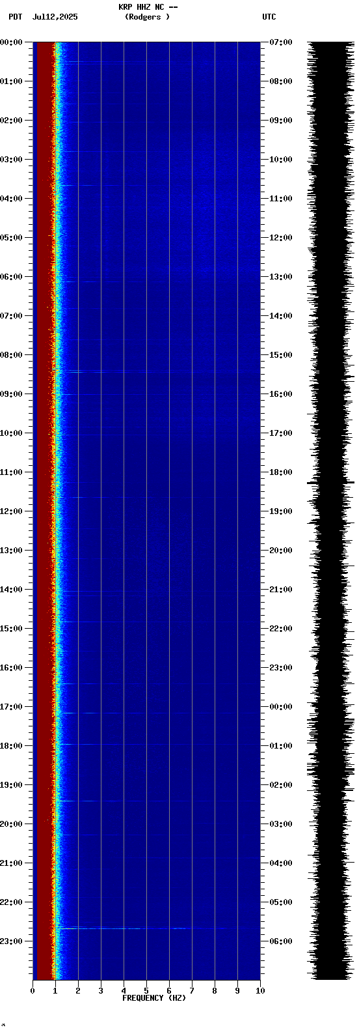359x1032 pixels.
Task: Click the 20:00 PDT time label
Action: [11, 824]
